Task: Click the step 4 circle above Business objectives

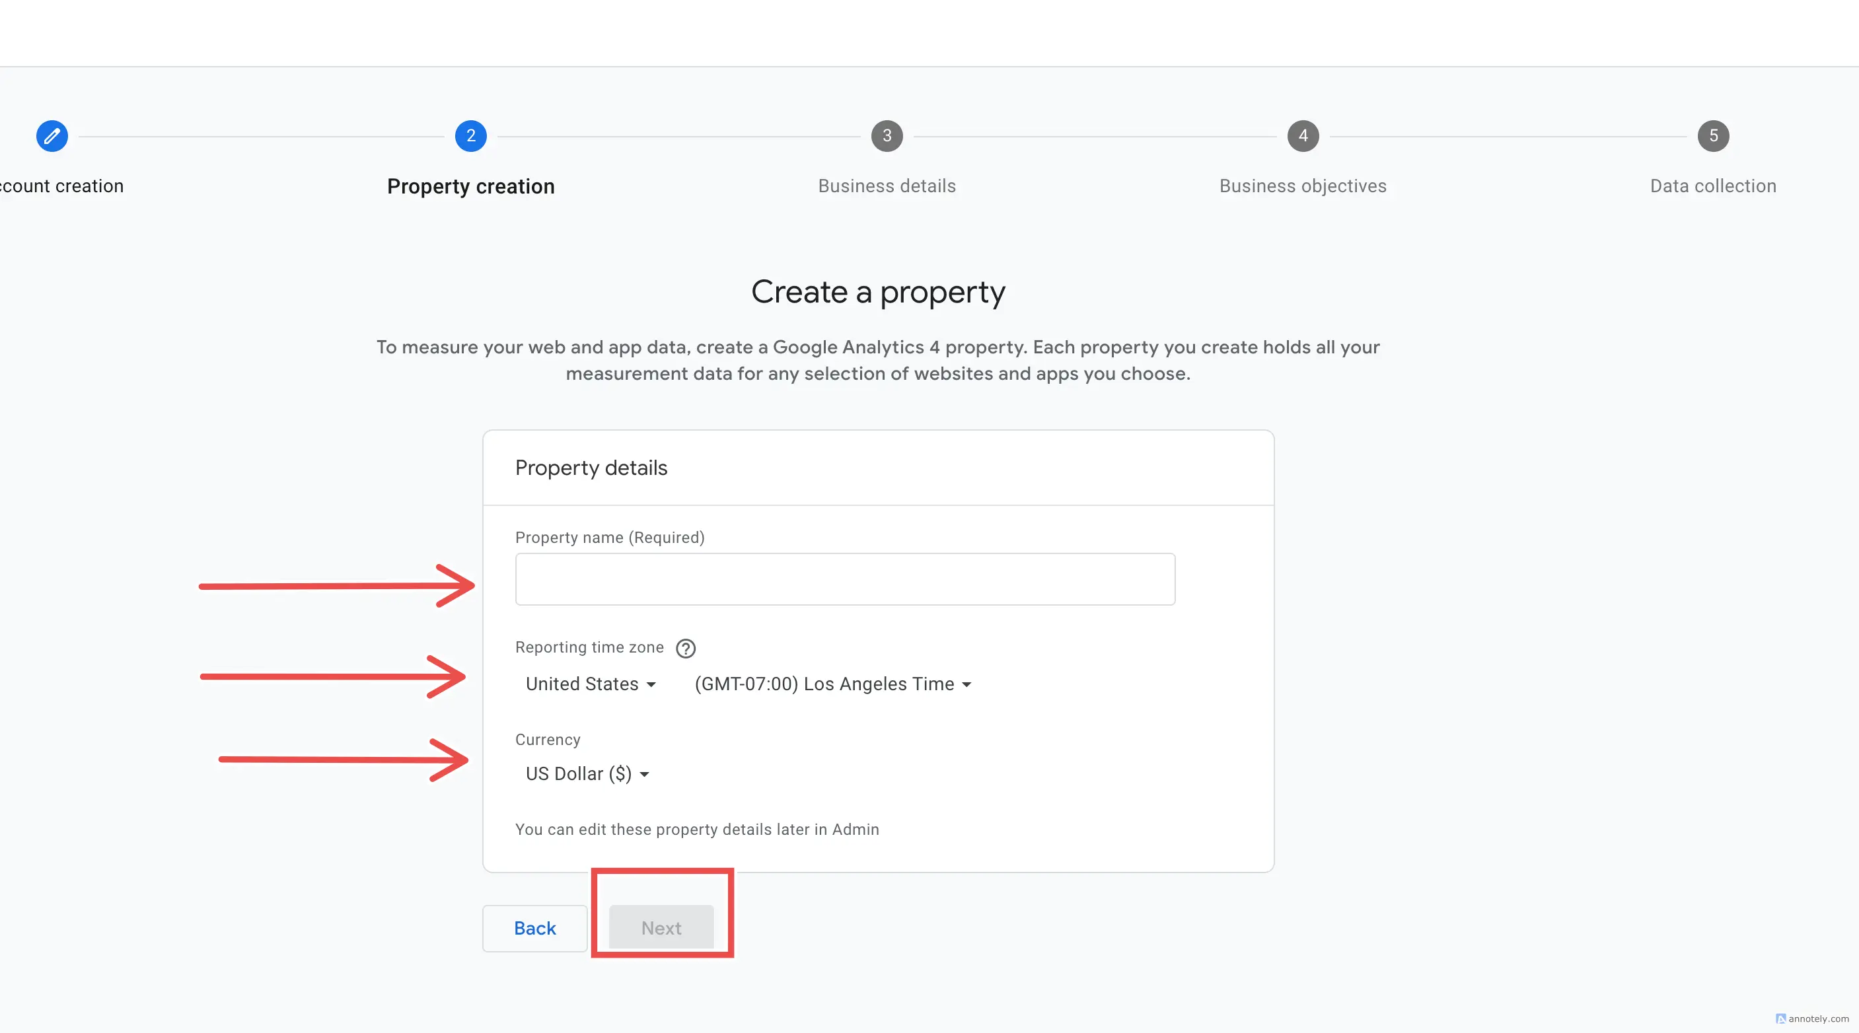Action: point(1303,135)
